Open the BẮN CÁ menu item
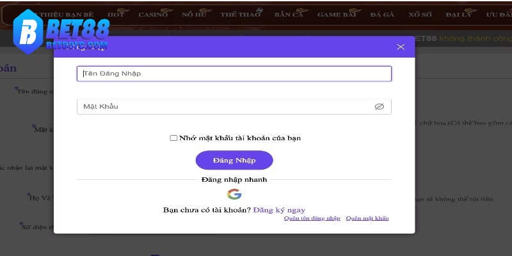The height and width of the screenshot is (256, 512). point(289,14)
